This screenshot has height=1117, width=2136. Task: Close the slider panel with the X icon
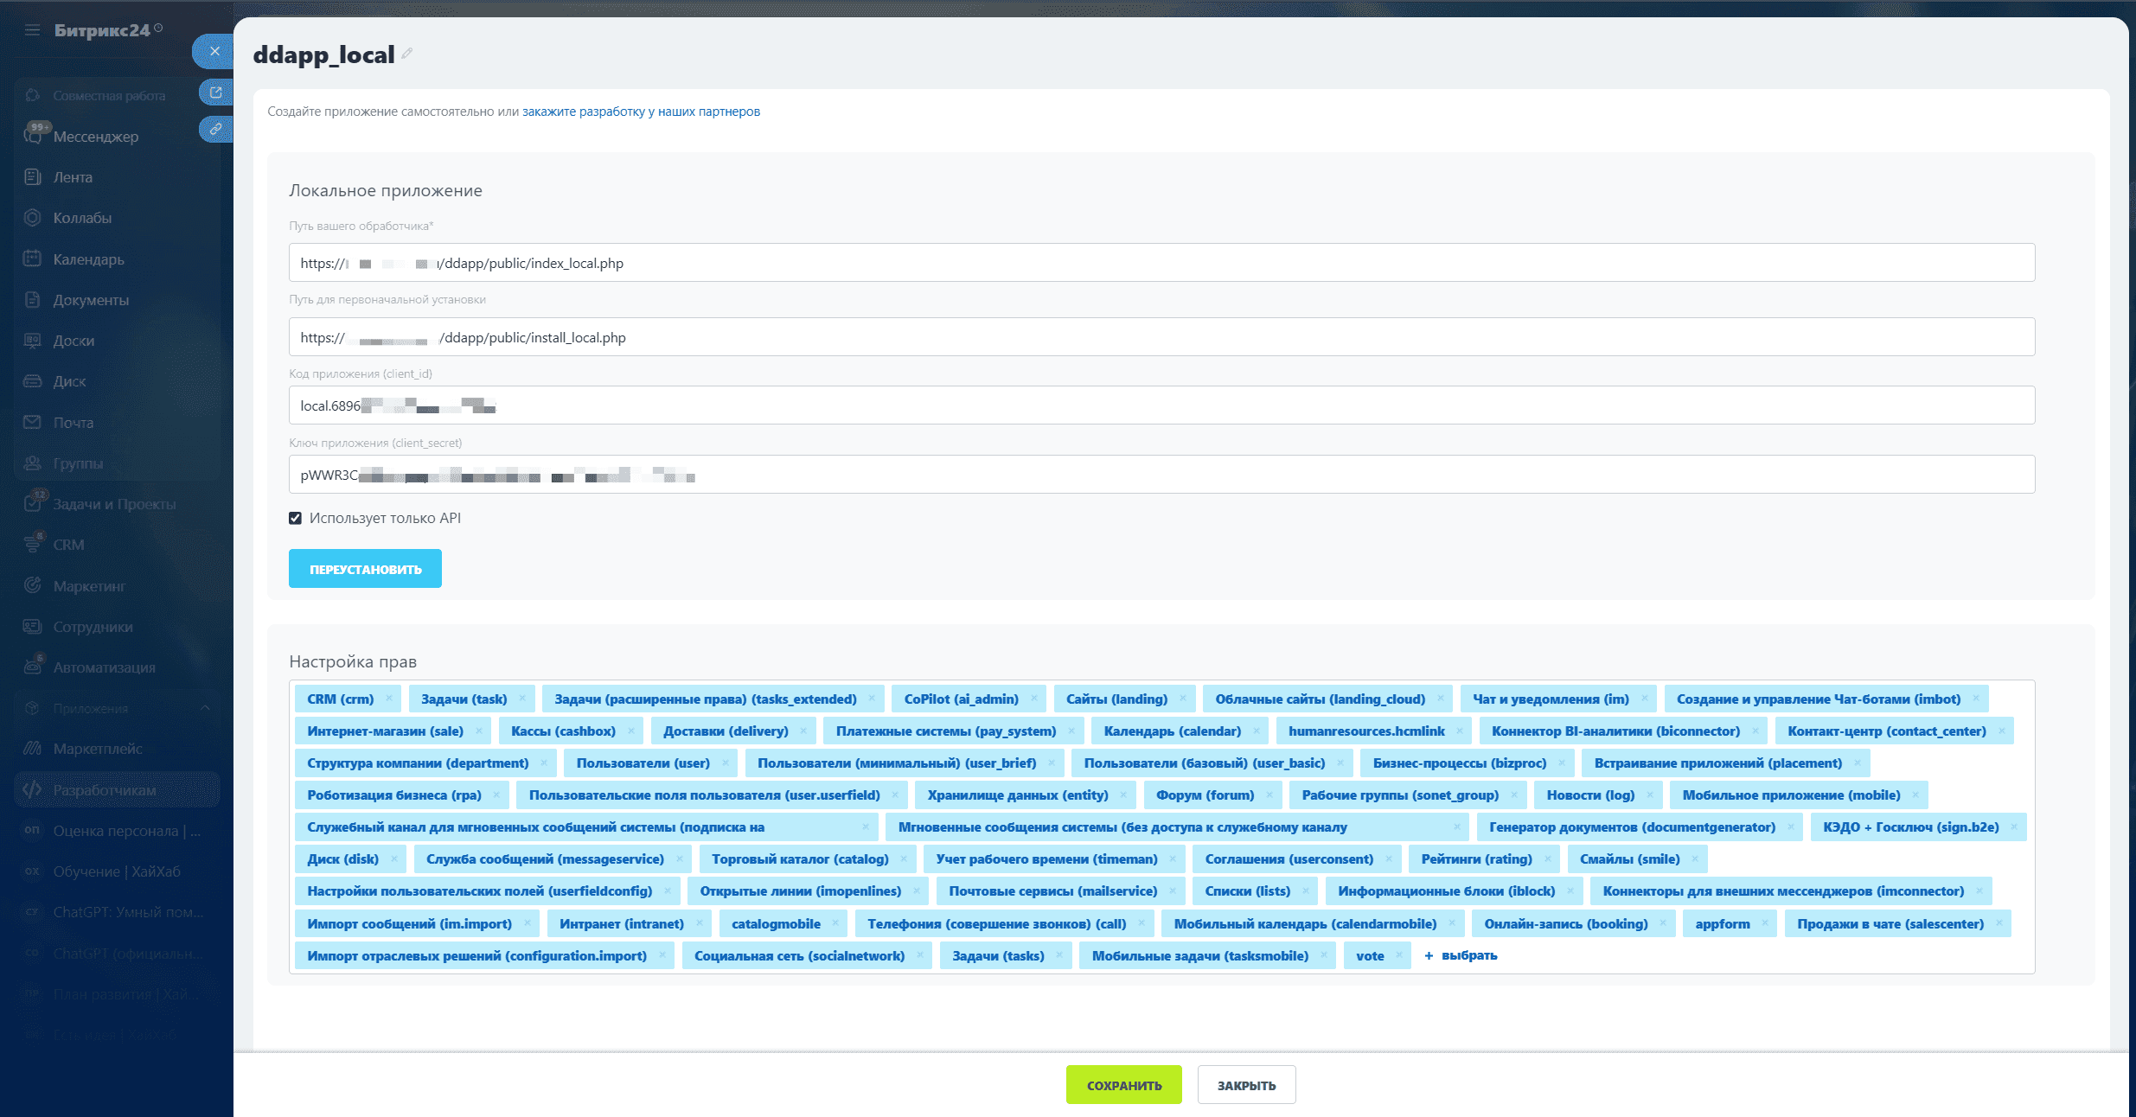pyautogui.click(x=214, y=51)
